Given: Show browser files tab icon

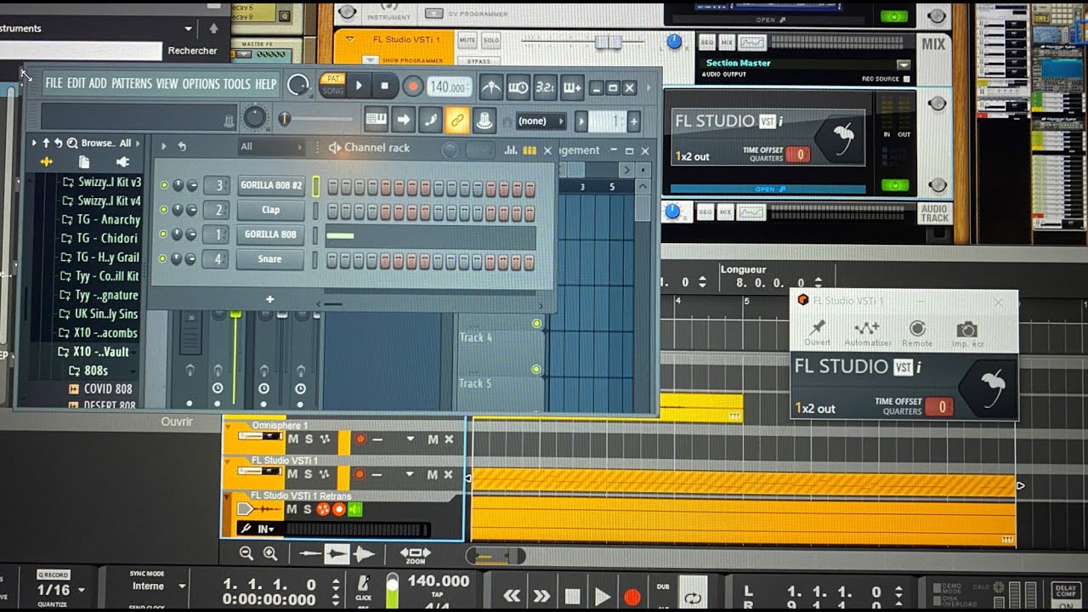Looking at the screenshot, I should (x=84, y=161).
